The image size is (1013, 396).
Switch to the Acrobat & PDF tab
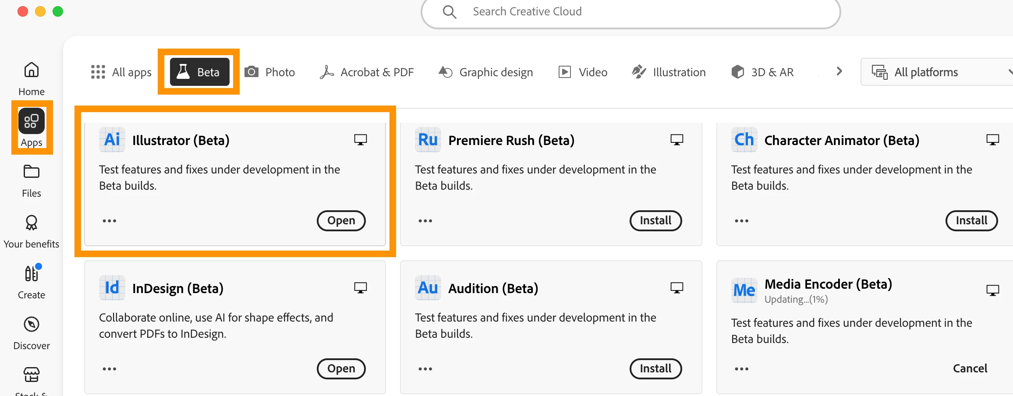(x=367, y=72)
